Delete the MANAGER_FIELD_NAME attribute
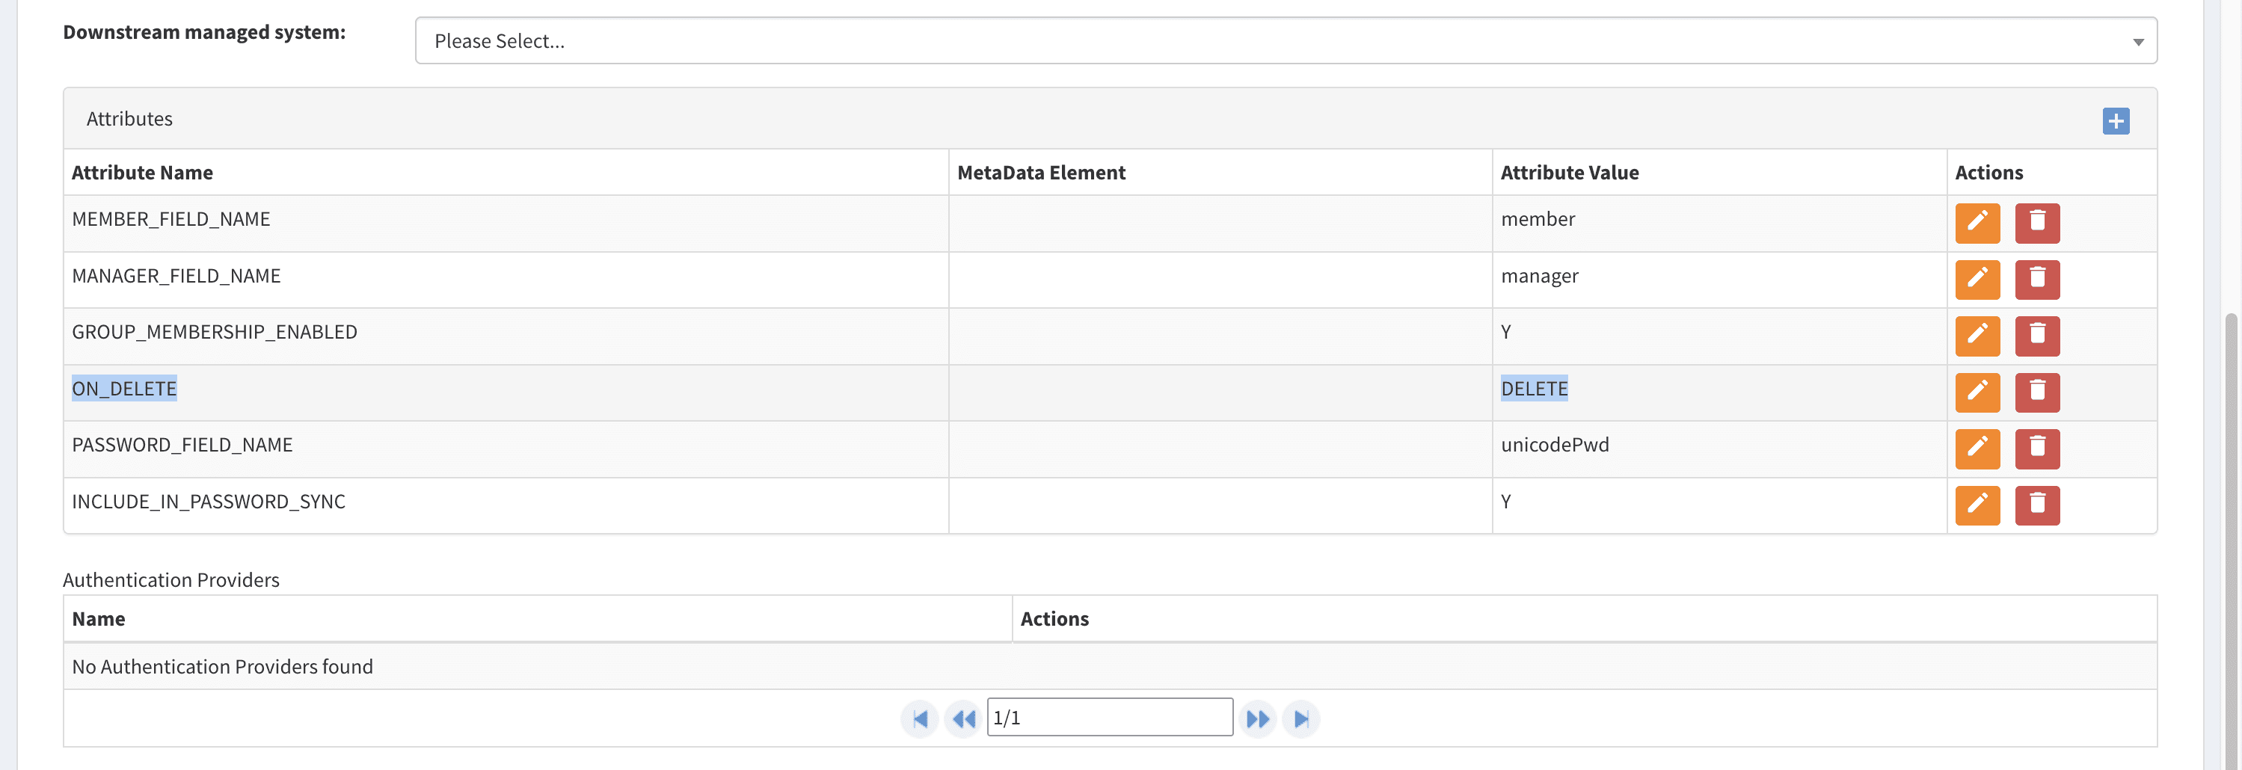Viewport: 2242px width, 770px height. coord(2036,280)
